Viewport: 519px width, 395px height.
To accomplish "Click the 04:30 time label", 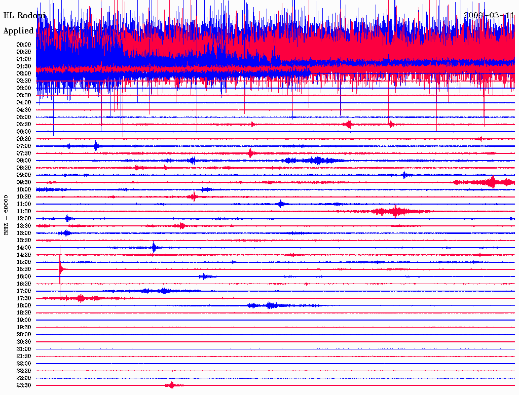I will pos(23,110).
